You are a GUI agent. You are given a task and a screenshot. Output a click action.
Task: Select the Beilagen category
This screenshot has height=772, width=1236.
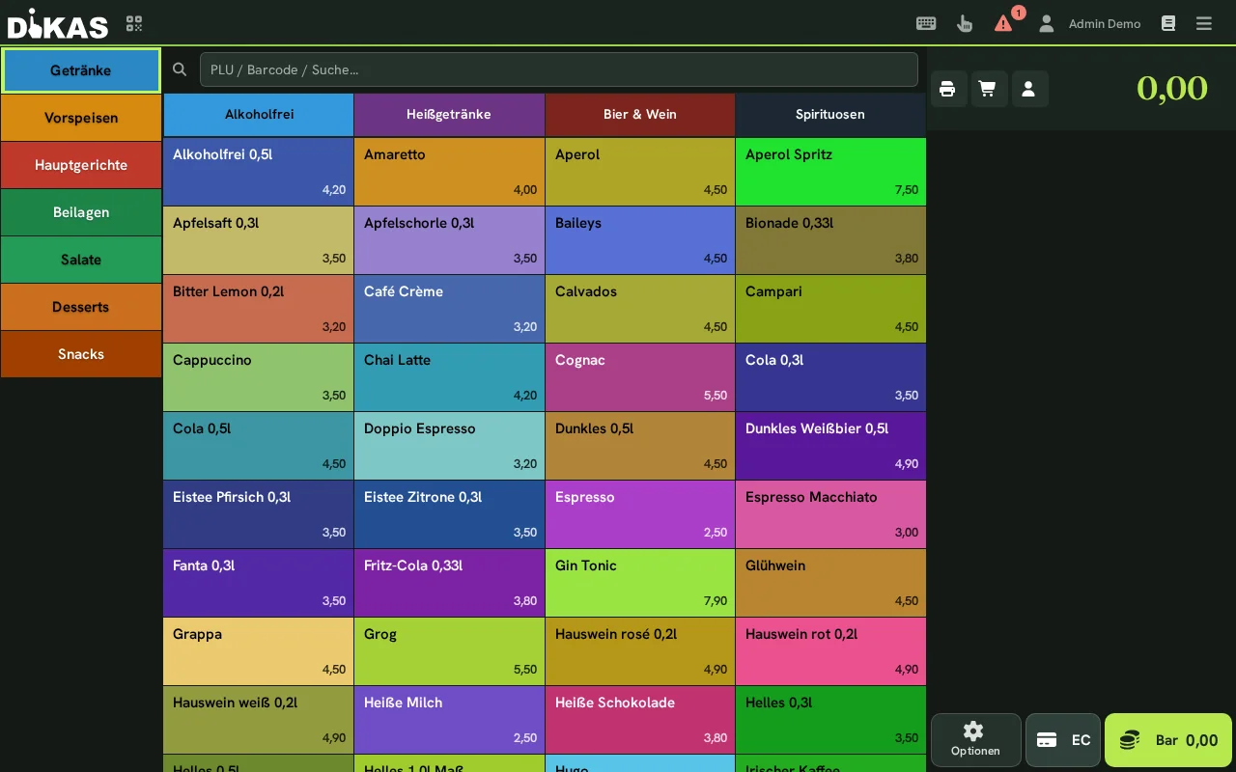[x=81, y=212]
